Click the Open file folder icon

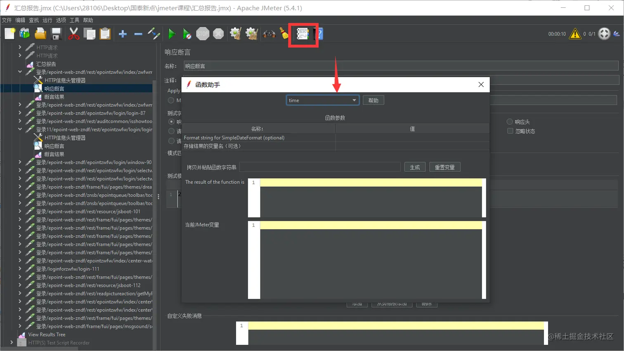tap(40, 34)
